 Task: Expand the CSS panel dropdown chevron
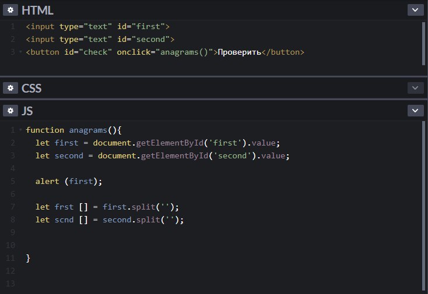[415, 88]
